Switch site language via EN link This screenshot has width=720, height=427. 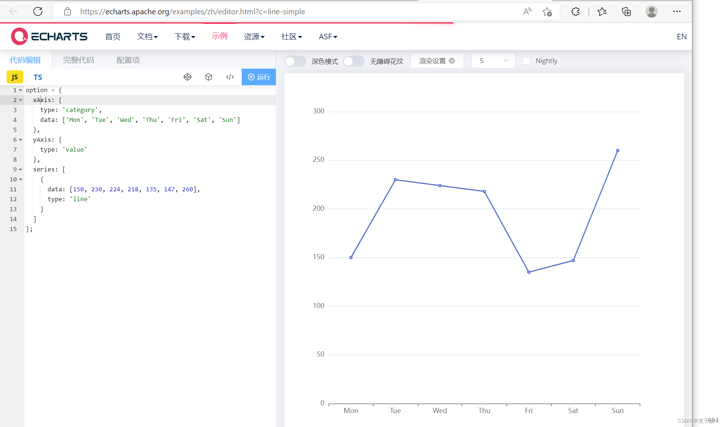pos(681,36)
